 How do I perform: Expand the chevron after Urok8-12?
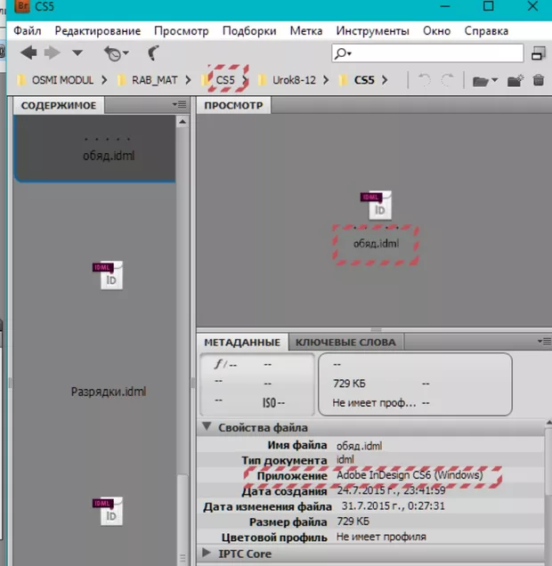tap(326, 80)
